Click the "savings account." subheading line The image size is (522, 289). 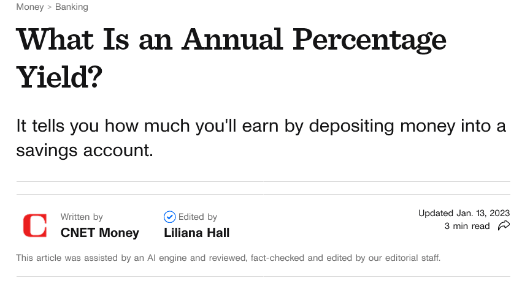[x=85, y=151]
